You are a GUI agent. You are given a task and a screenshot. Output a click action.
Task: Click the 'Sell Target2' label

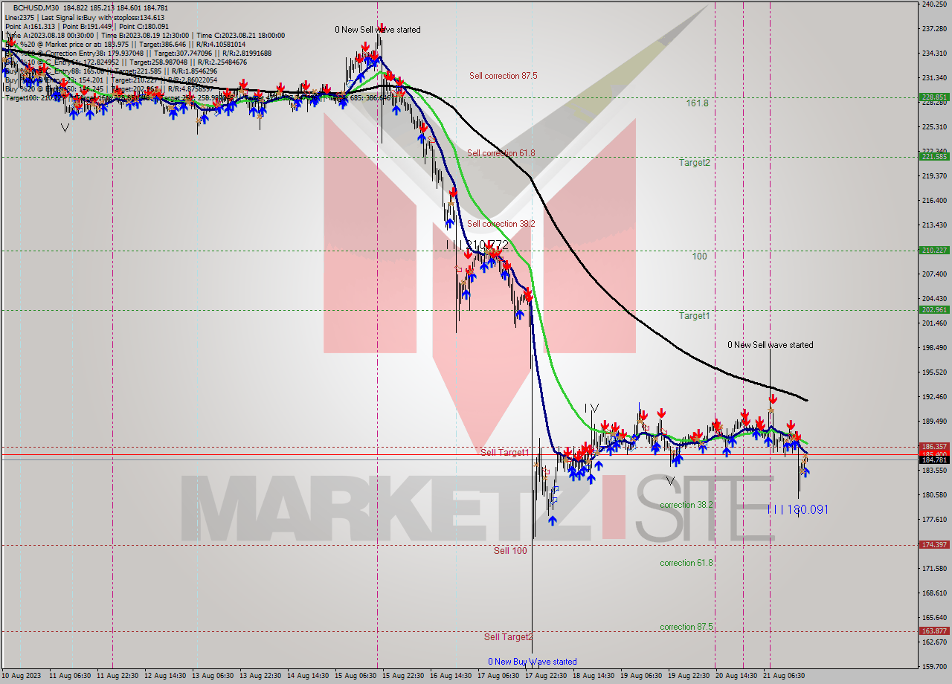pos(508,636)
